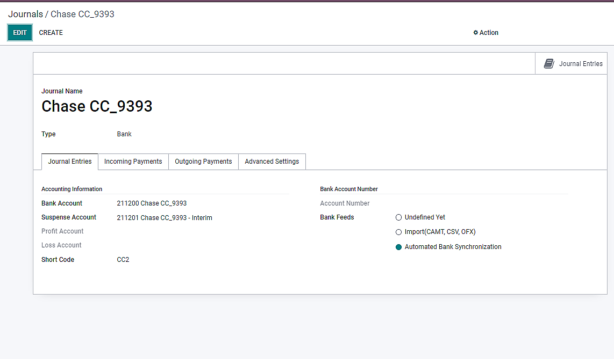Click the Profit Account label

coord(62,231)
